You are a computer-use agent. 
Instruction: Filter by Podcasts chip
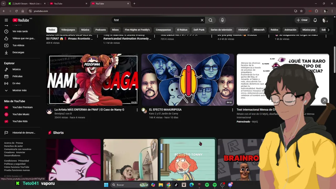coord(101,30)
